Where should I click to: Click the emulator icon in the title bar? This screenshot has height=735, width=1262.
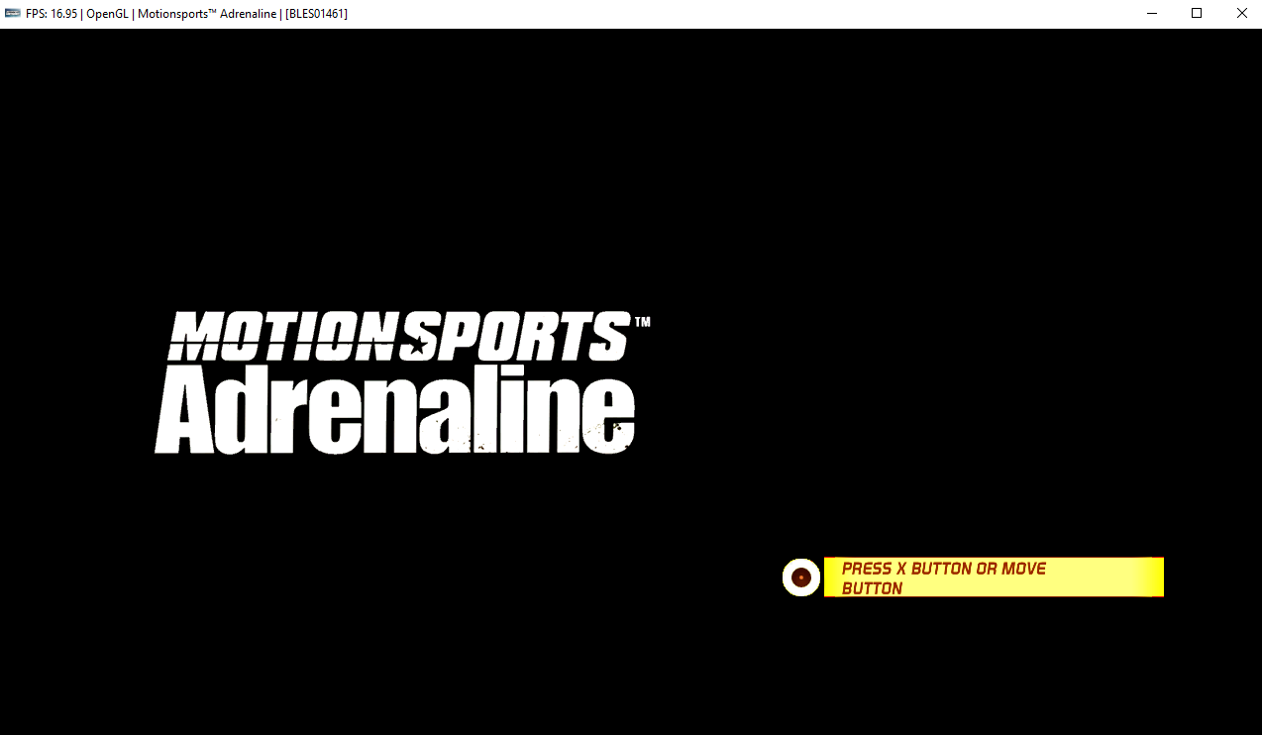(x=13, y=13)
